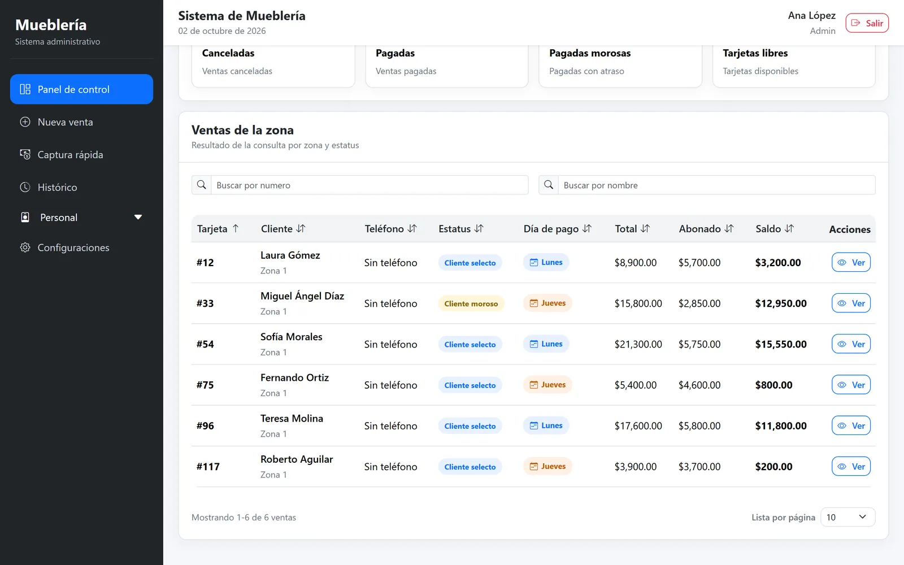This screenshot has width=904, height=565.
Task: View sale #96 of Teresa Molina
Action: coord(851,425)
